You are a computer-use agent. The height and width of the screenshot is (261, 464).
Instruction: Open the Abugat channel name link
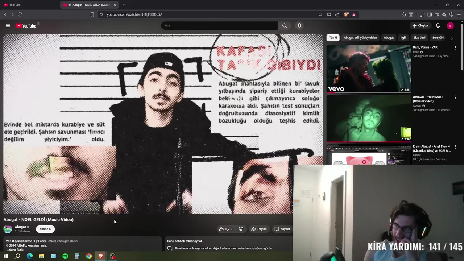[20, 227]
